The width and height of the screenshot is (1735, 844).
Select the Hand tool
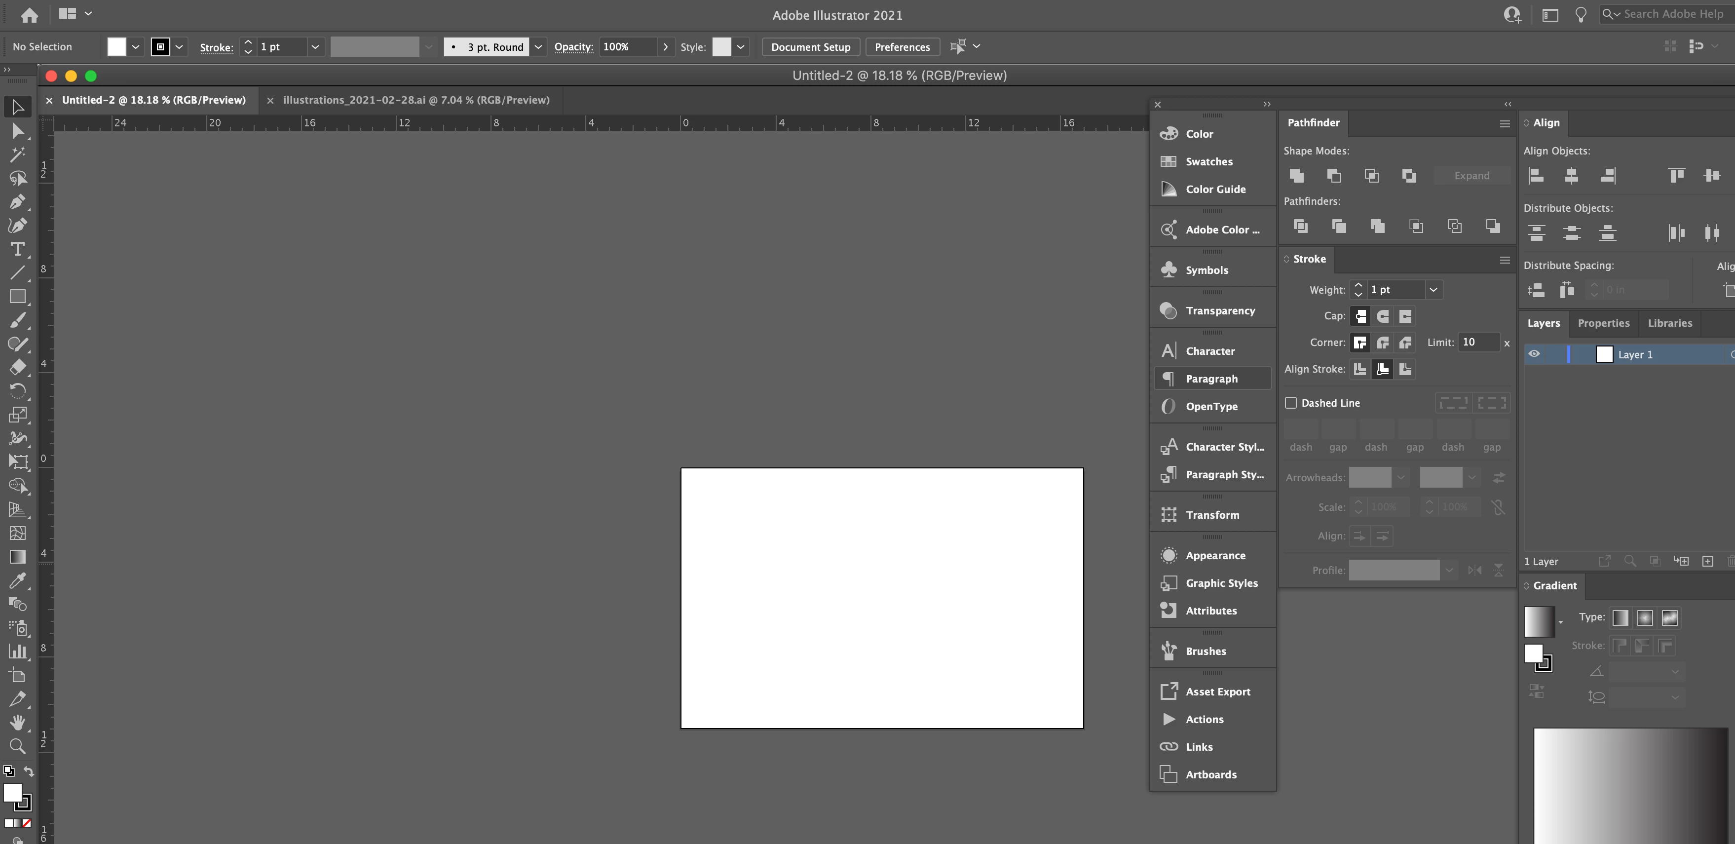tap(17, 722)
